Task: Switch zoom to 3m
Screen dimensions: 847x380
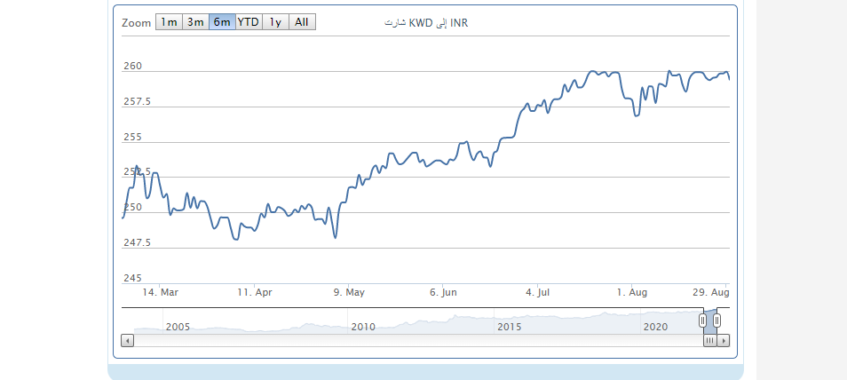Action: pyautogui.click(x=195, y=22)
